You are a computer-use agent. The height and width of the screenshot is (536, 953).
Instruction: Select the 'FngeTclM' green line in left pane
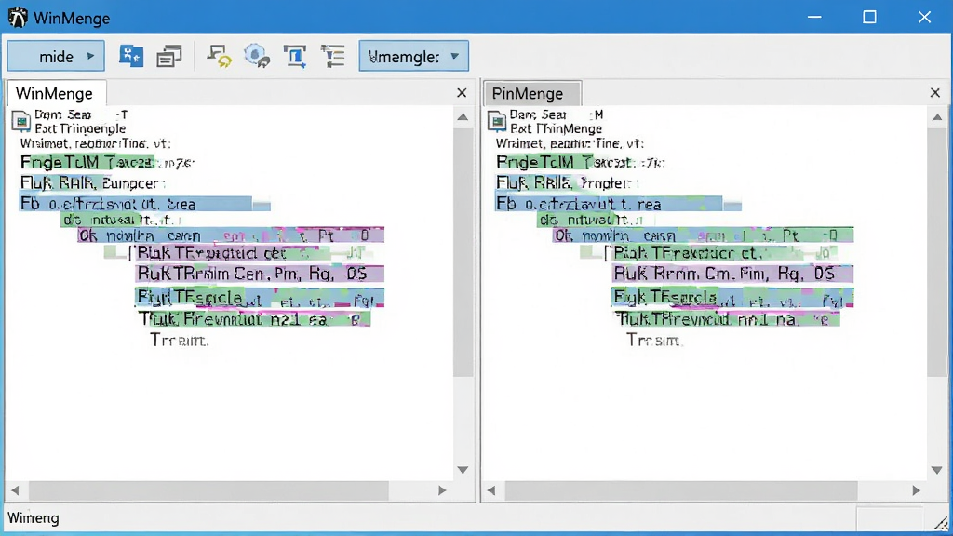[x=108, y=162]
